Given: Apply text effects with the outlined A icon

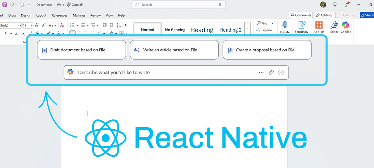Looking at the screenshot, I should pyautogui.click(x=38, y=33).
